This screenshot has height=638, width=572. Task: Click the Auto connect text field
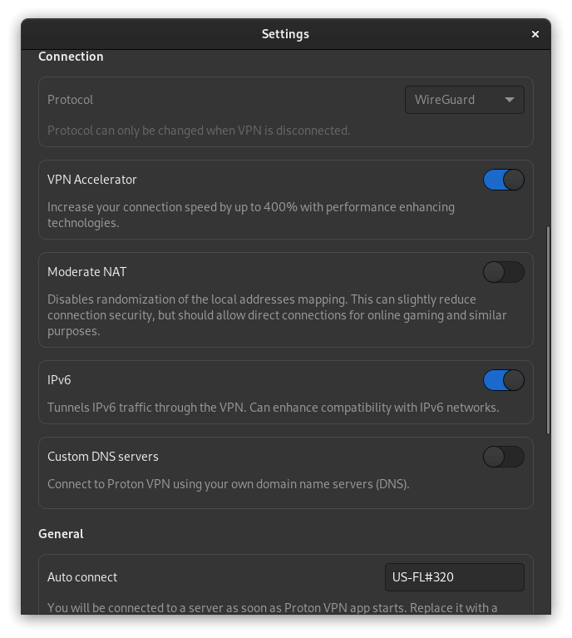tap(454, 577)
